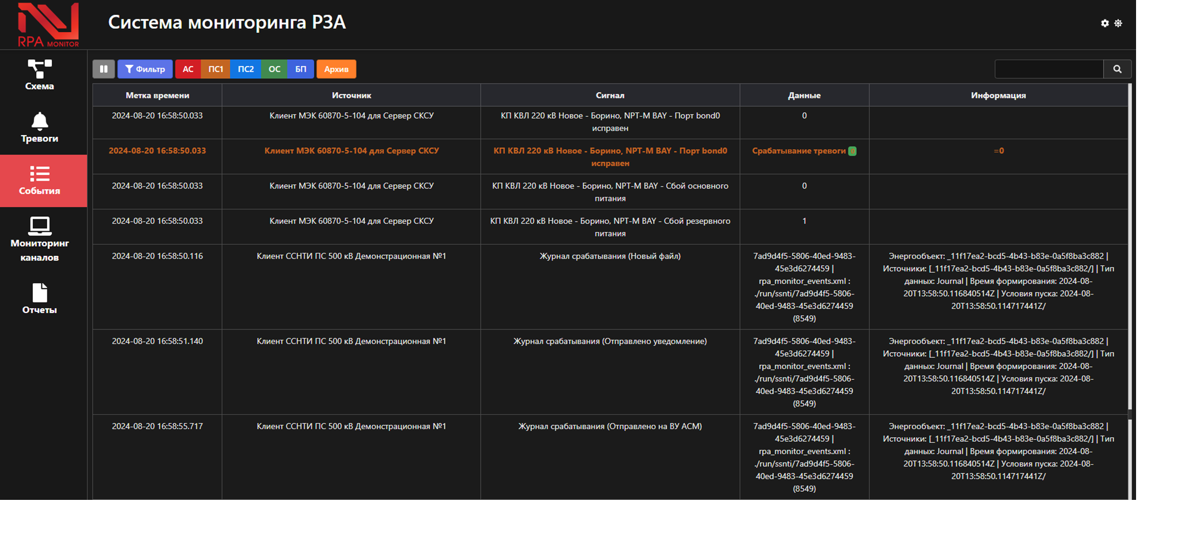This screenshot has height=539, width=1204.
Task: Click the magnifier search button
Action: [1117, 69]
